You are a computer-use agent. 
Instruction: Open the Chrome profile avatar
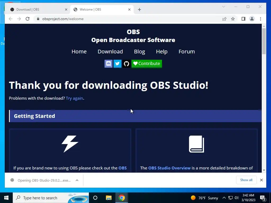(x=252, y=19)
